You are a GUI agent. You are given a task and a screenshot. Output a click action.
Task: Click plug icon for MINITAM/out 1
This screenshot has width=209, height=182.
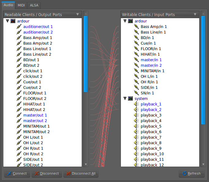click(19, 126)
